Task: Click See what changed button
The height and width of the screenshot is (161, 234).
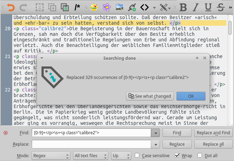Action: pos(150,96)
